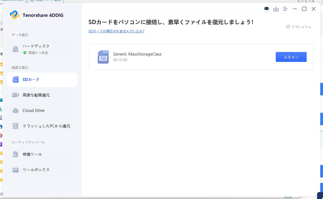
Task: Click the Cloud Drive cloud icon
Action: point(15,111)
